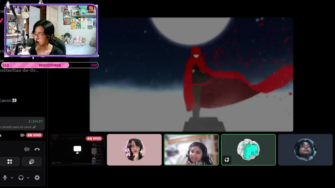Click the streamer webcam overlay

pyautogui.click(x=51, y=30)
